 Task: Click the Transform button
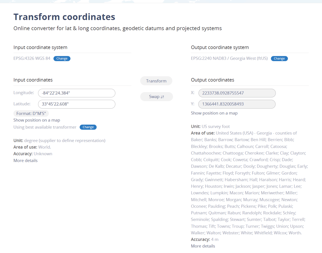point(156,80)
